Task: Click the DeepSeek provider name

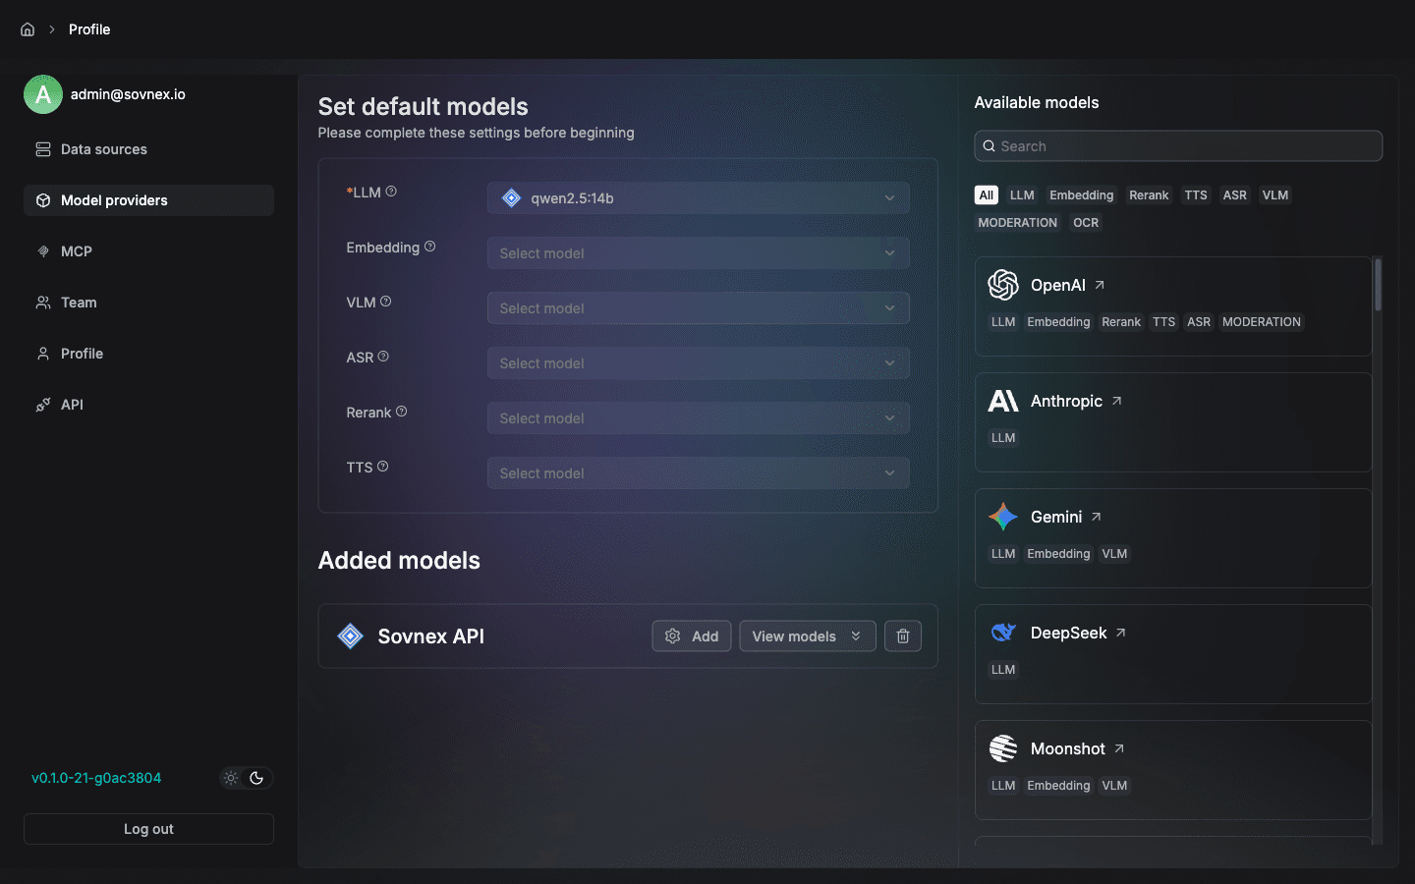Action: [1068, 633]
